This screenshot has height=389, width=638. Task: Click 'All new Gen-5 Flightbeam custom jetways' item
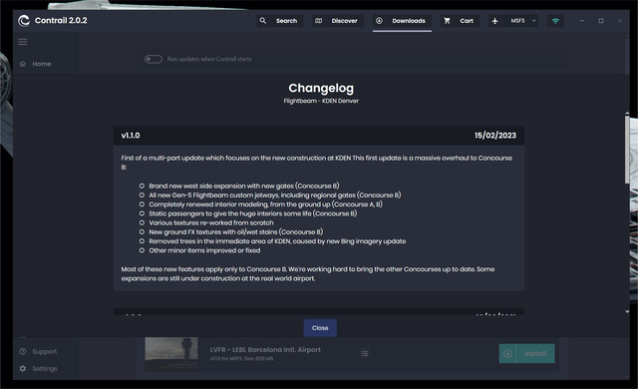275,195
